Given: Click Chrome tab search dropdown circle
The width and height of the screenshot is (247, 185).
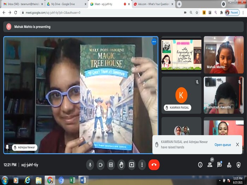Looking at the screenshot, I should point(223,4).
